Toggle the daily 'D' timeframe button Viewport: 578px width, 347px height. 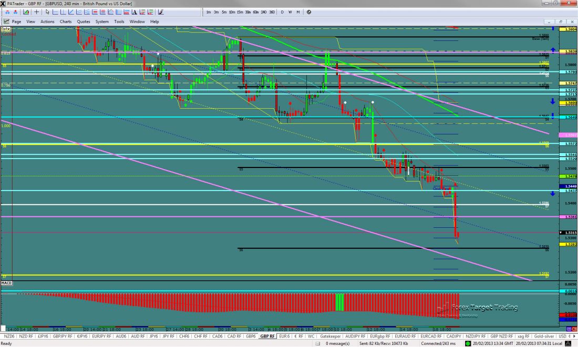(282, 12)
